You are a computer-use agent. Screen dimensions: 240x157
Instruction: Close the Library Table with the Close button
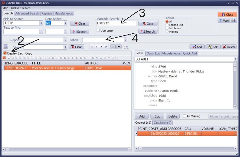pyautogui.click(x=227, y=14)
